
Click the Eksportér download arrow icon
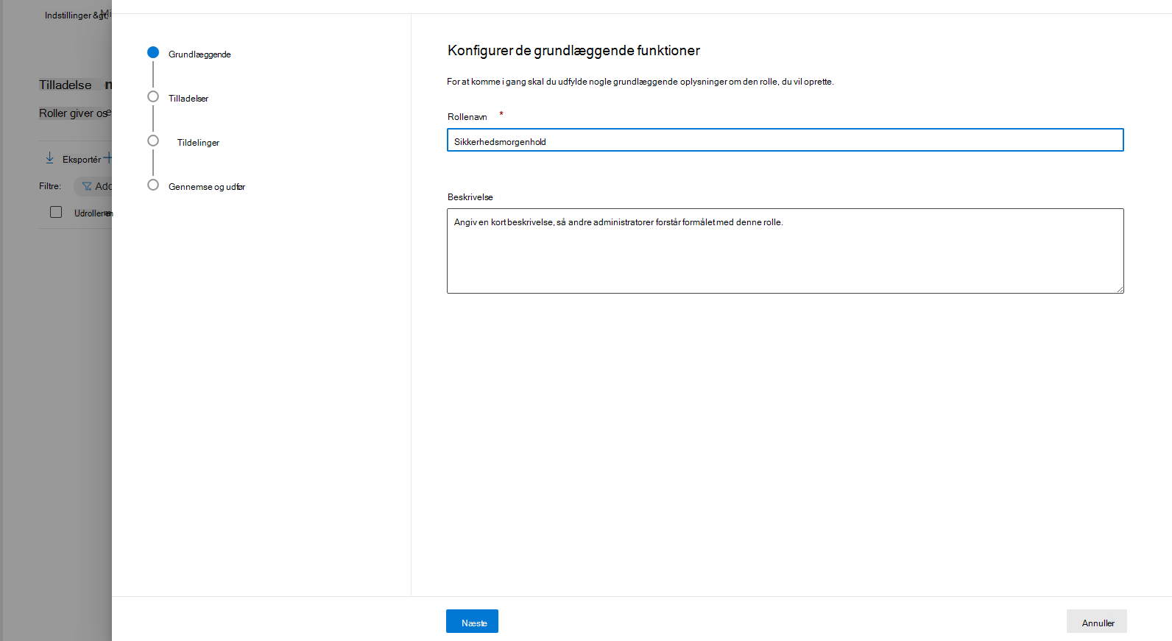click(49, 158)
